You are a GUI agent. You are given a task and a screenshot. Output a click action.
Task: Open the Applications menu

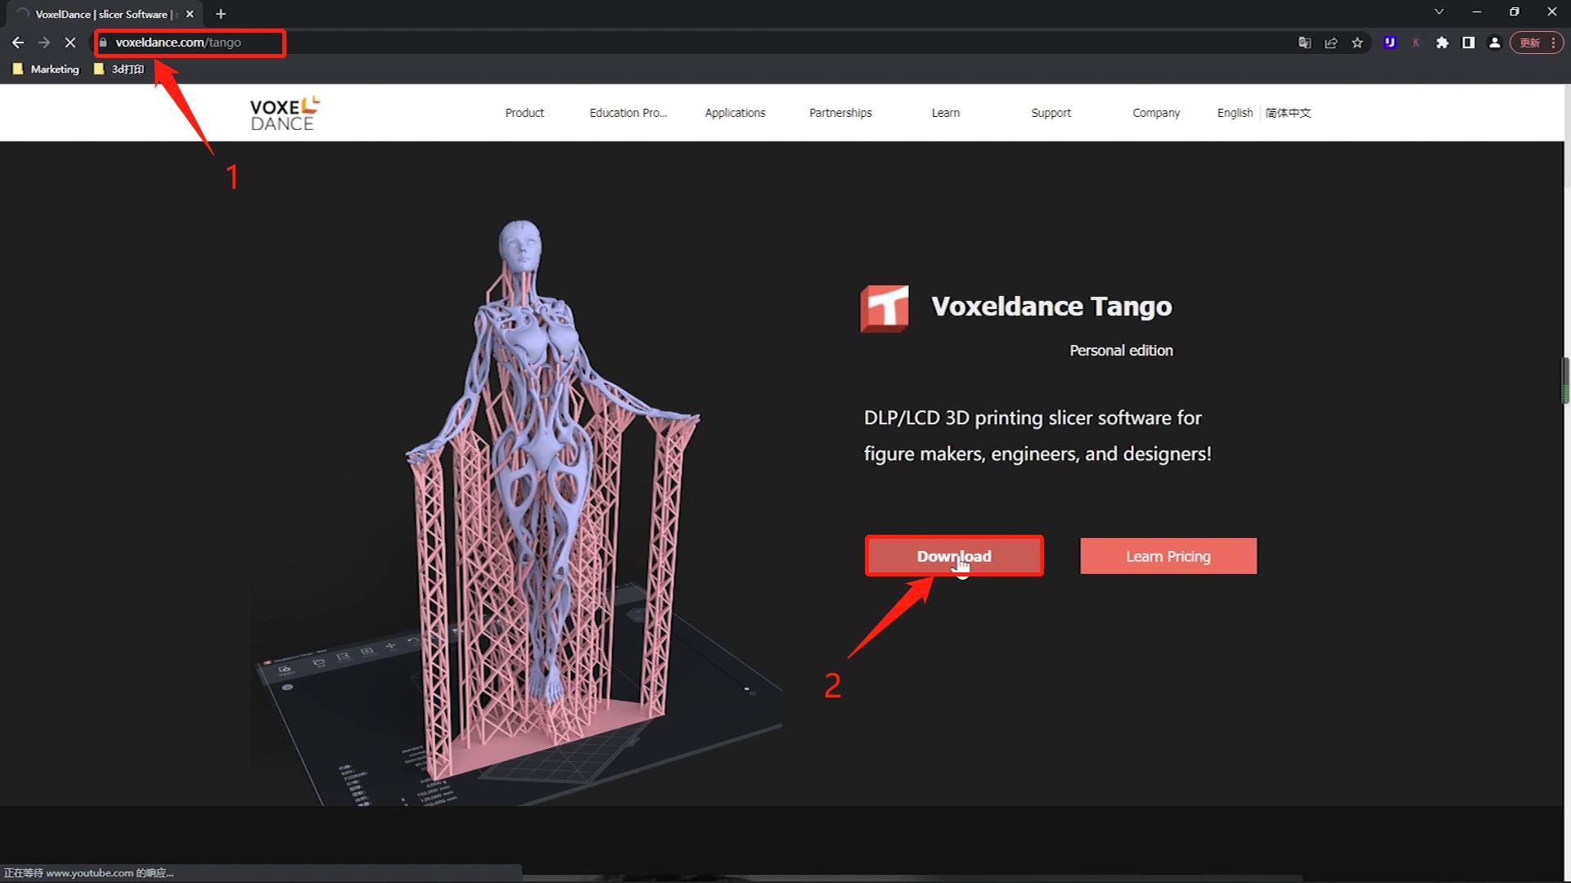pos(736,113)
